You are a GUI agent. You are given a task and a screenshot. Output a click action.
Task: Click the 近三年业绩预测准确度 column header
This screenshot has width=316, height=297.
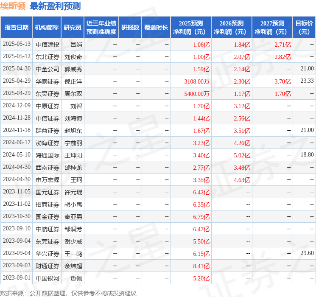pos(101,28)
